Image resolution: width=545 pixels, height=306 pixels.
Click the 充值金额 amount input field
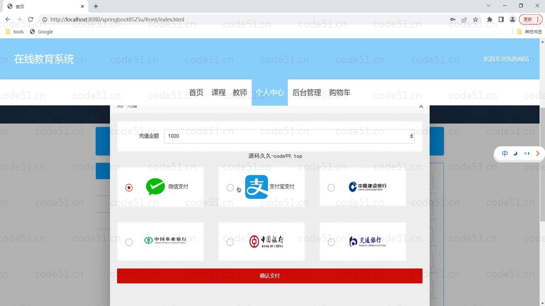coord(289,136)
